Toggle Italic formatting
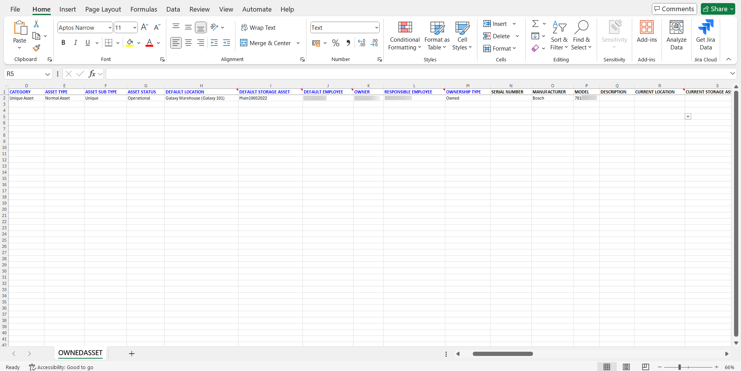 76,43
